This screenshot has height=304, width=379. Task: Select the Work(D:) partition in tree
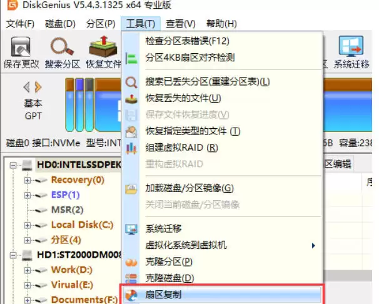(72, 270)
